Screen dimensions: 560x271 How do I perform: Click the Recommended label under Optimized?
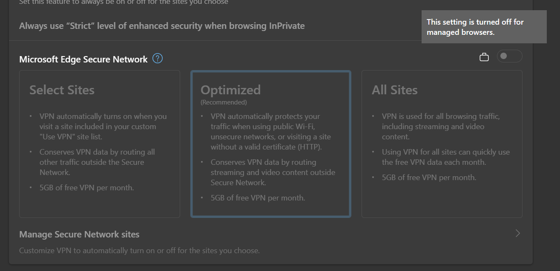223,102
